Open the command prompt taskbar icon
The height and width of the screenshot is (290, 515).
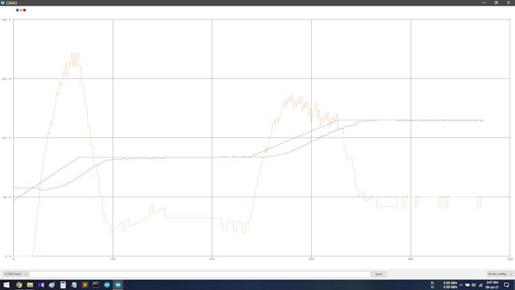pyautogui.click(x=95, y=284)
